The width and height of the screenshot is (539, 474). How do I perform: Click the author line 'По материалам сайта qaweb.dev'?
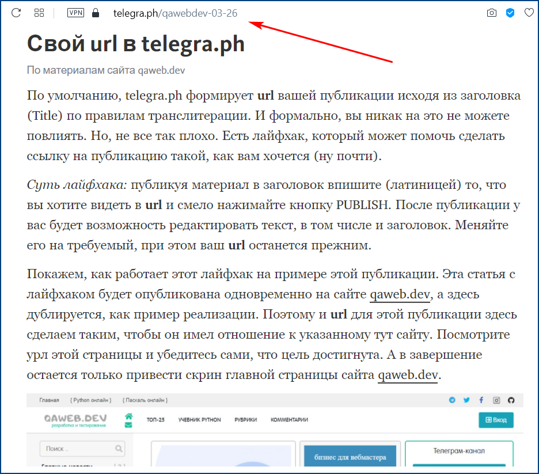pos(106,70)
